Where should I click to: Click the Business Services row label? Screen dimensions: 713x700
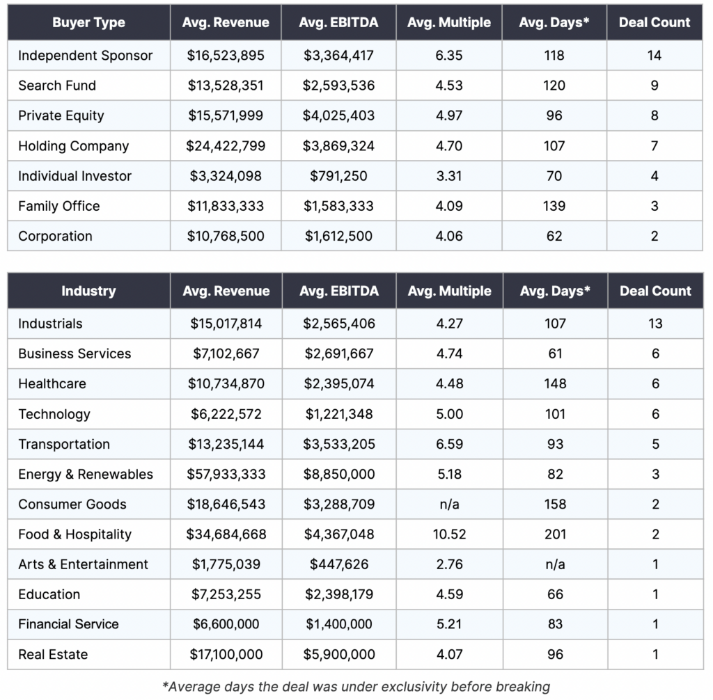click(x=75, y=353)
